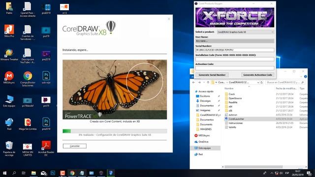315x177 pixels.
Task: Expand the address bar history dropdown
Action: tap(258, 82)
